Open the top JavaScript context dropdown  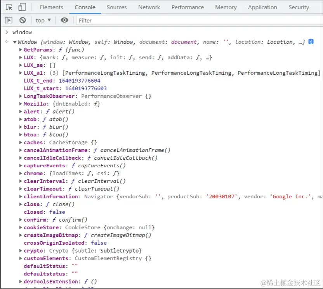coord(43,21)
